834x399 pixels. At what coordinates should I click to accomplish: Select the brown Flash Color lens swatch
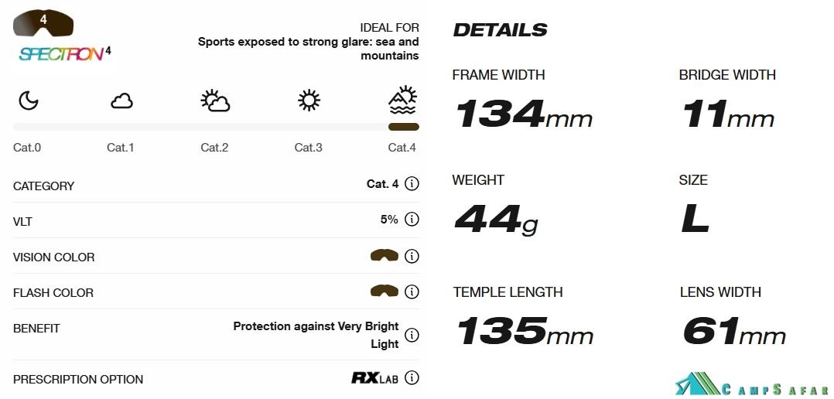[x=384, y=292]
